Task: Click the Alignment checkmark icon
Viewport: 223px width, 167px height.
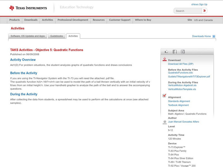Action: click(164, 96)
